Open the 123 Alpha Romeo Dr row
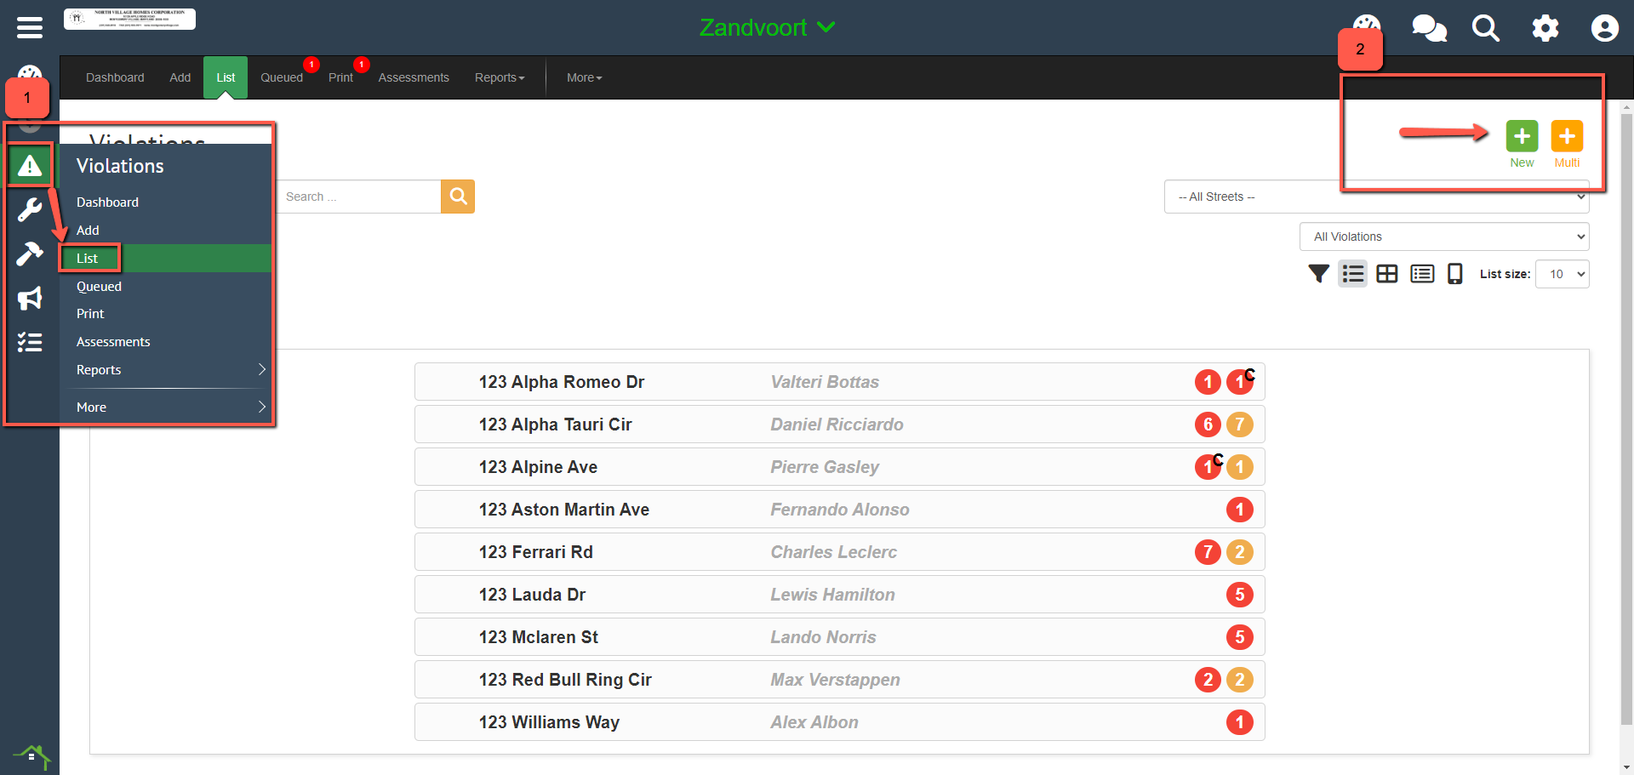Viewport: 1634px width, 775px height. coord(839,382)
